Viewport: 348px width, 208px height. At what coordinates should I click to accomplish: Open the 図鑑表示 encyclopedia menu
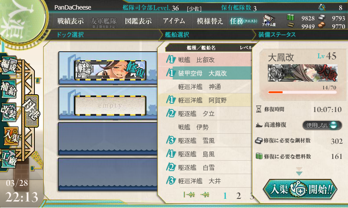tap(138, 21)
